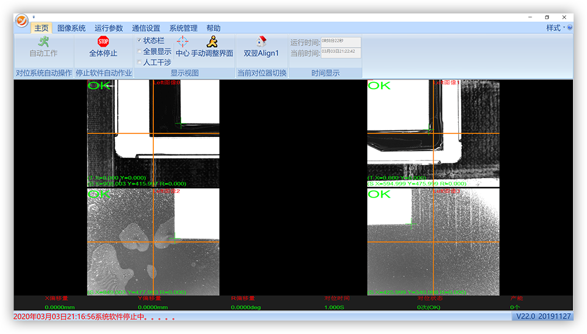
Task: Click the round application logo button
Action: pyautogui.click(x=22, y=20)
